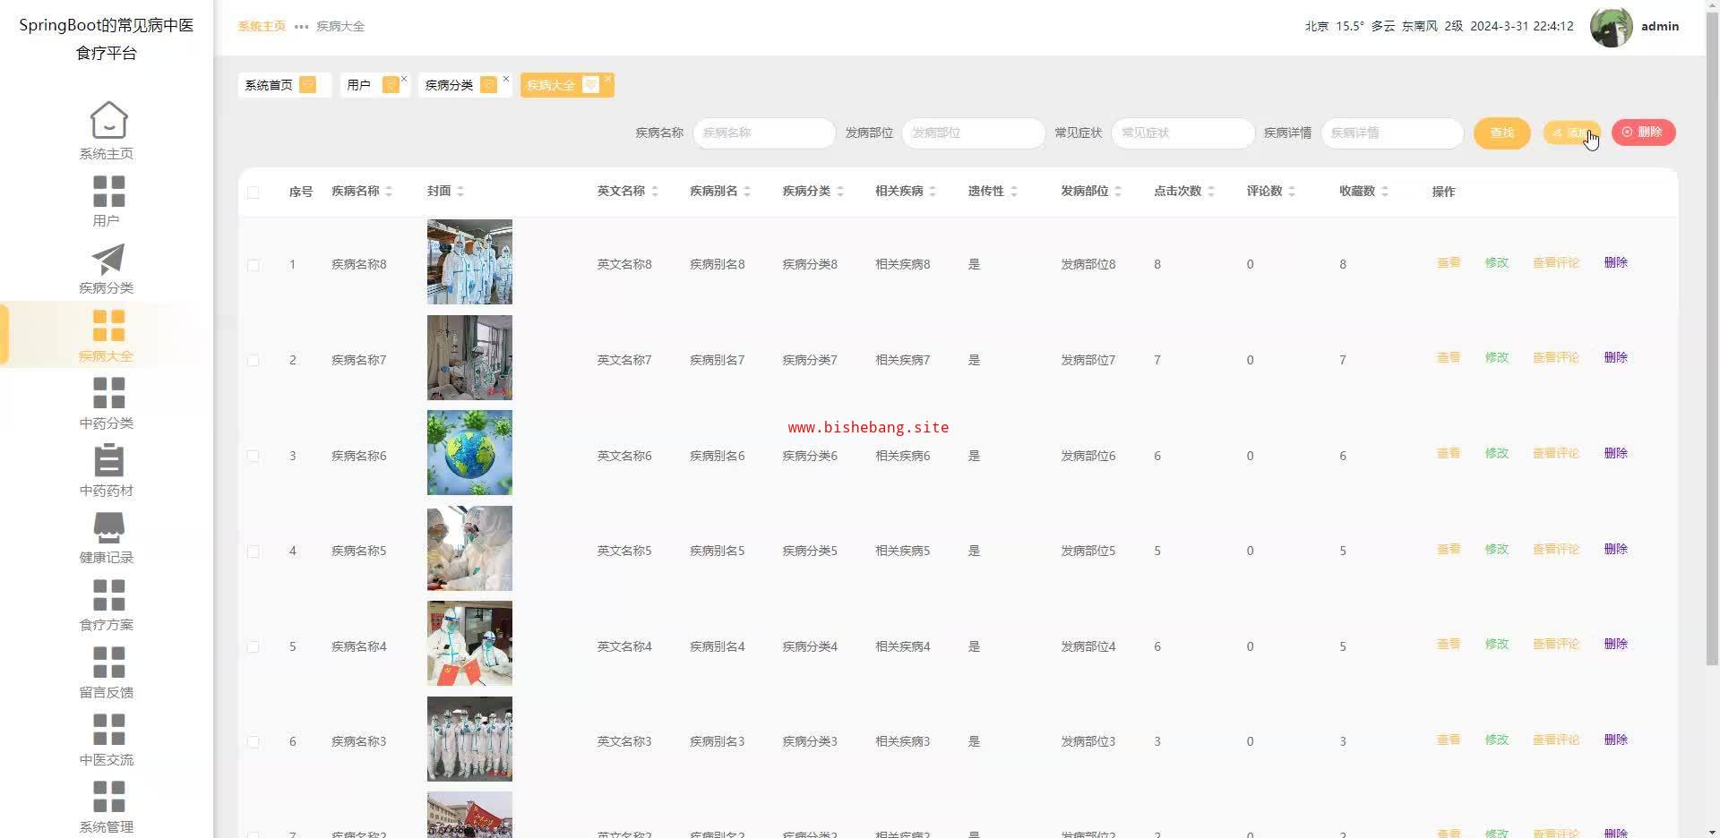Sort the 收藏数 column
The height and width of the screenshot is (838, 1720).
tap(1385, 192)
